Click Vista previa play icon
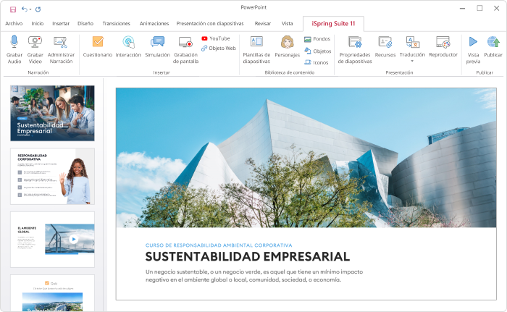This screenshot has height=312, width=507. 473,42
